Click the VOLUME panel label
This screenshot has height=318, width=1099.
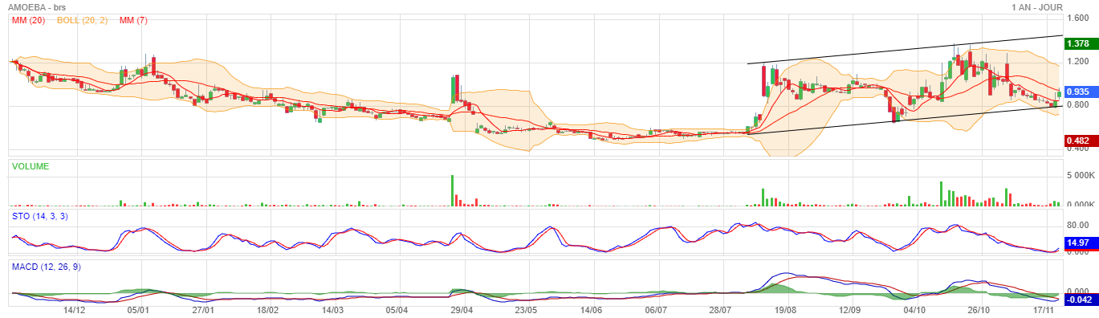pyautogui.click(x=30, y=166)
